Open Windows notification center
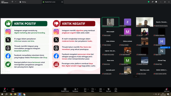 pyautogui.click(x=168, y=94)
